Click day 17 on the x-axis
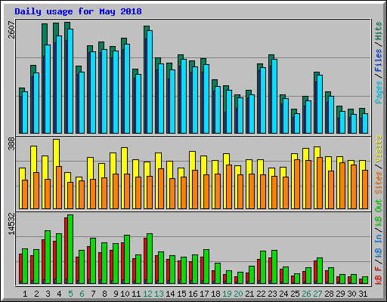The image size is (387, 302). click(204, 294)
